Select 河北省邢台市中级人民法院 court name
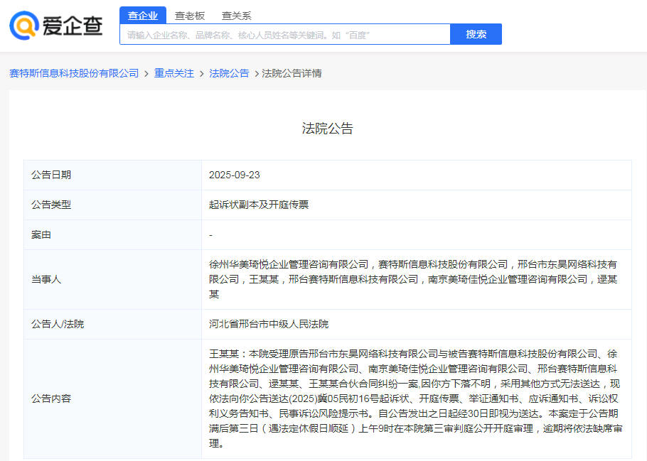 point(269,324)
